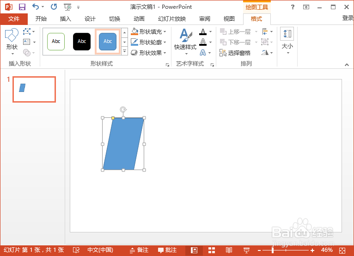This screenshot has width=354, height=256.
Task: Click the Redo/Repeat icon
Action: 54,7
